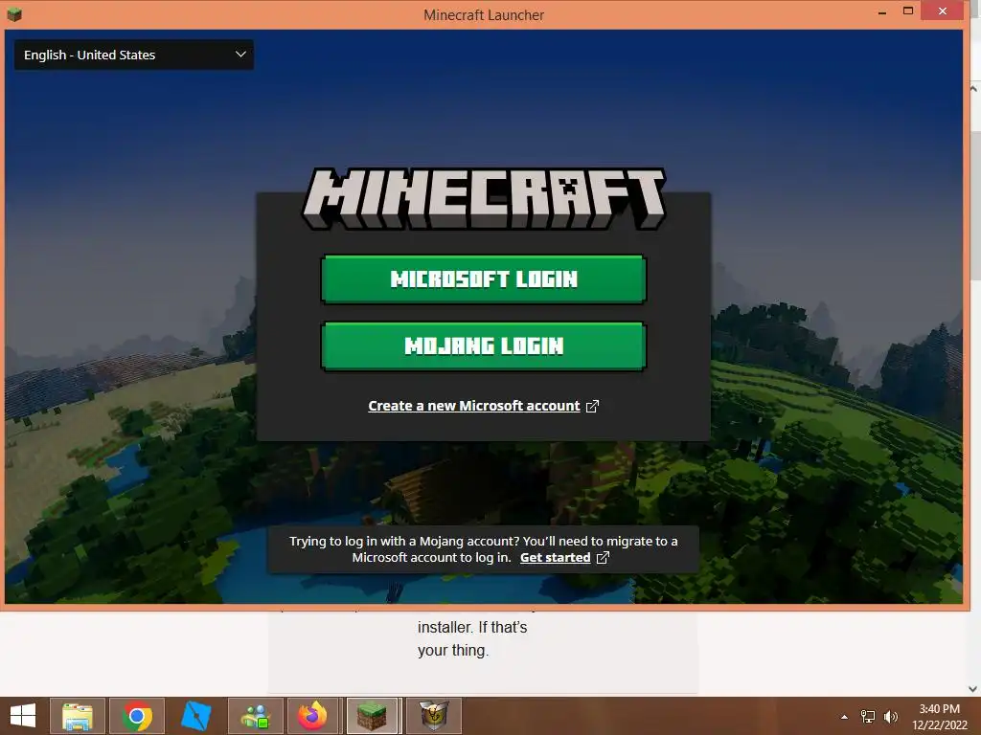Viewport: 981px width, 735px height.
Task: Click the Minecraft logo in the launcher
Action: click(x=484, y=199)
